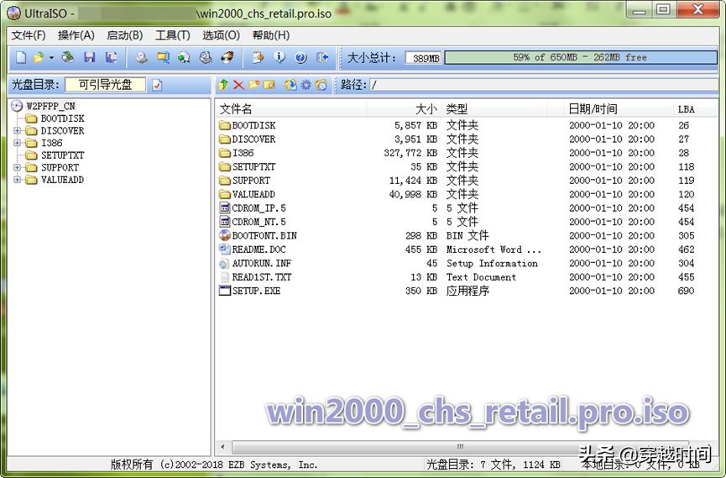
Task: Click the red X delete icon
Action: coord(238,85)
